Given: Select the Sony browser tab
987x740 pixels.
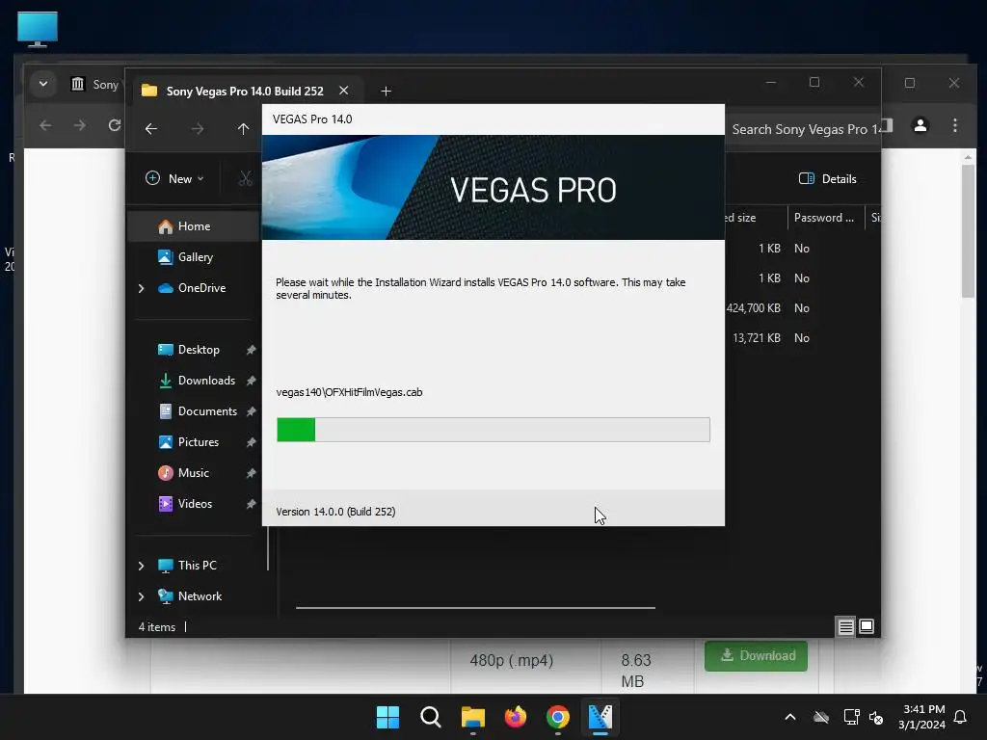Looking at the screenshot, I should click(x=94, y=85).
